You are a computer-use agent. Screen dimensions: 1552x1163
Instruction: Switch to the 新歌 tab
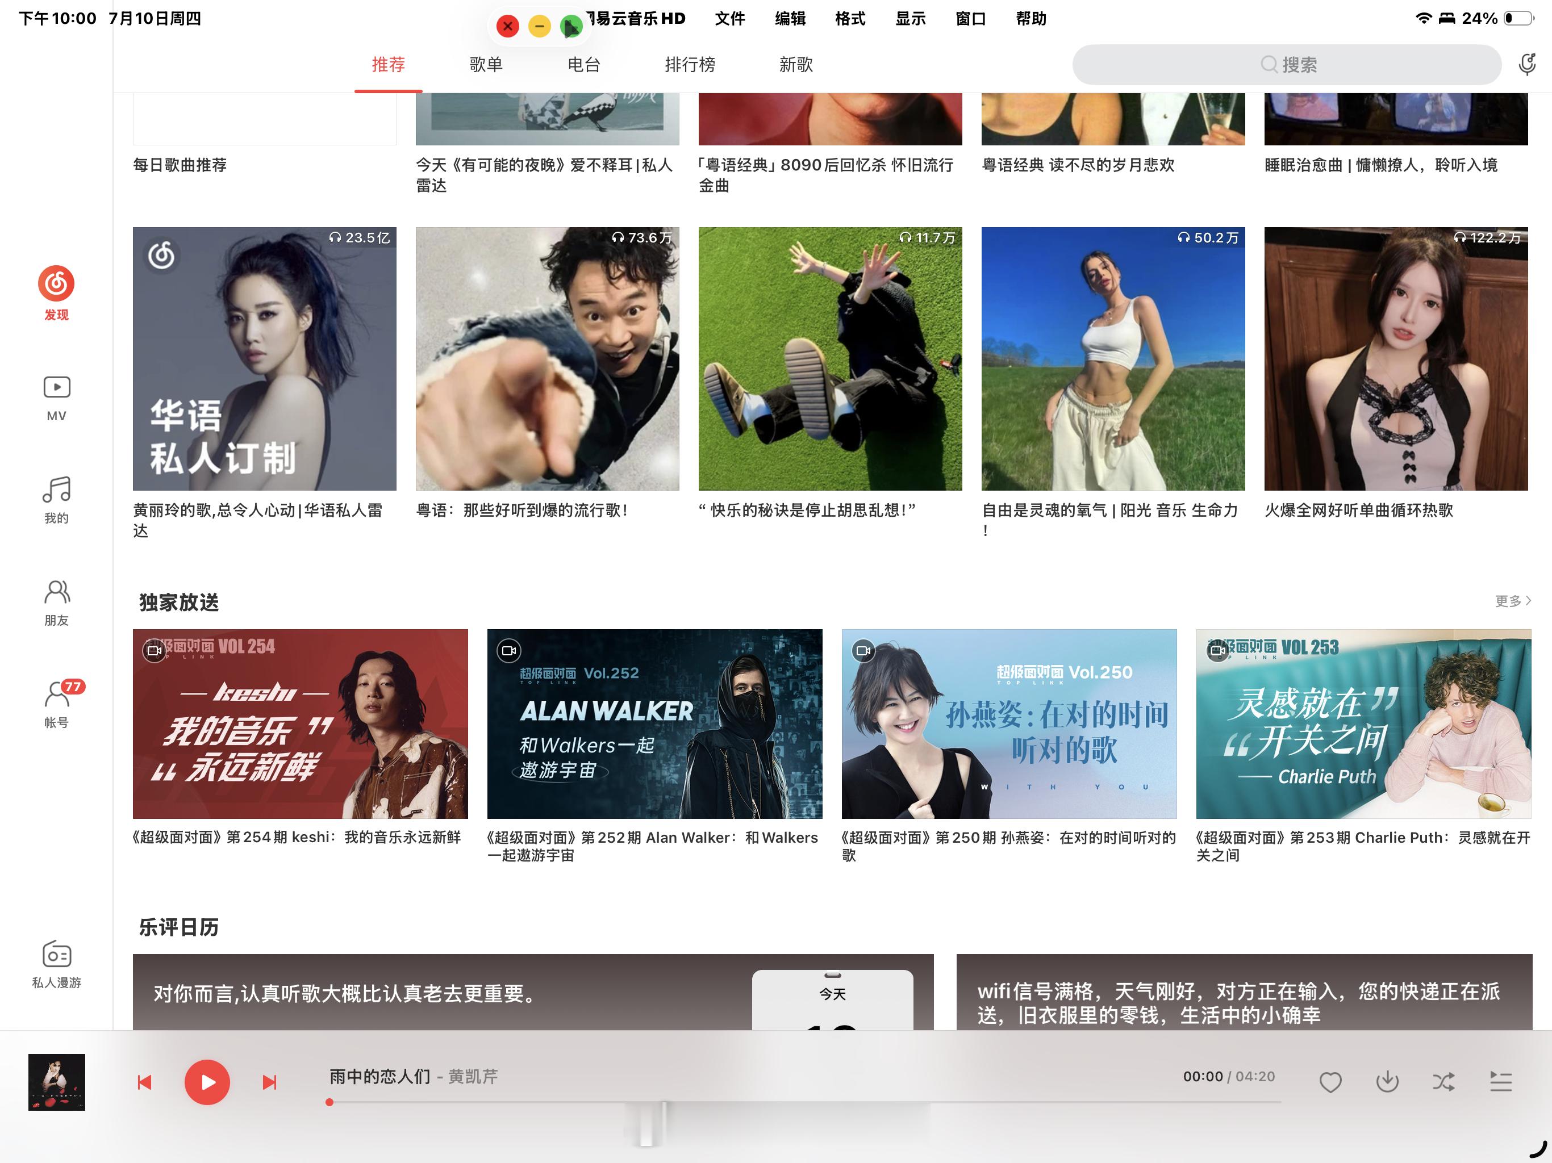click(x=796, y=65)
